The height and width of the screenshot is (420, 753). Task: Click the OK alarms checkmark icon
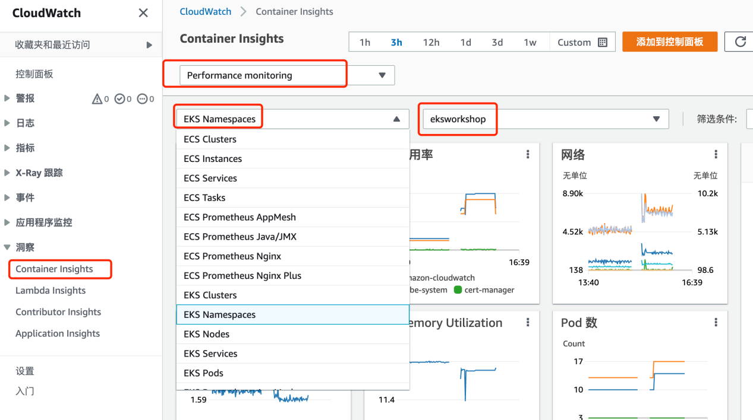click(118, 98)
